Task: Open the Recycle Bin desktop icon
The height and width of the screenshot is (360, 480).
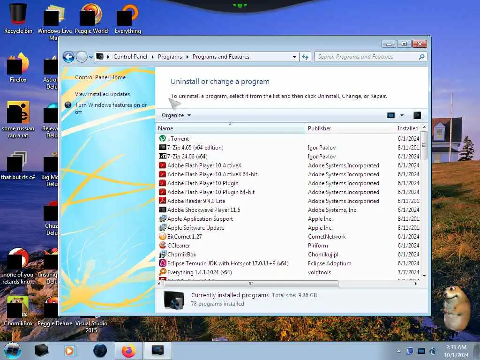Action: (x=18, y=18)
